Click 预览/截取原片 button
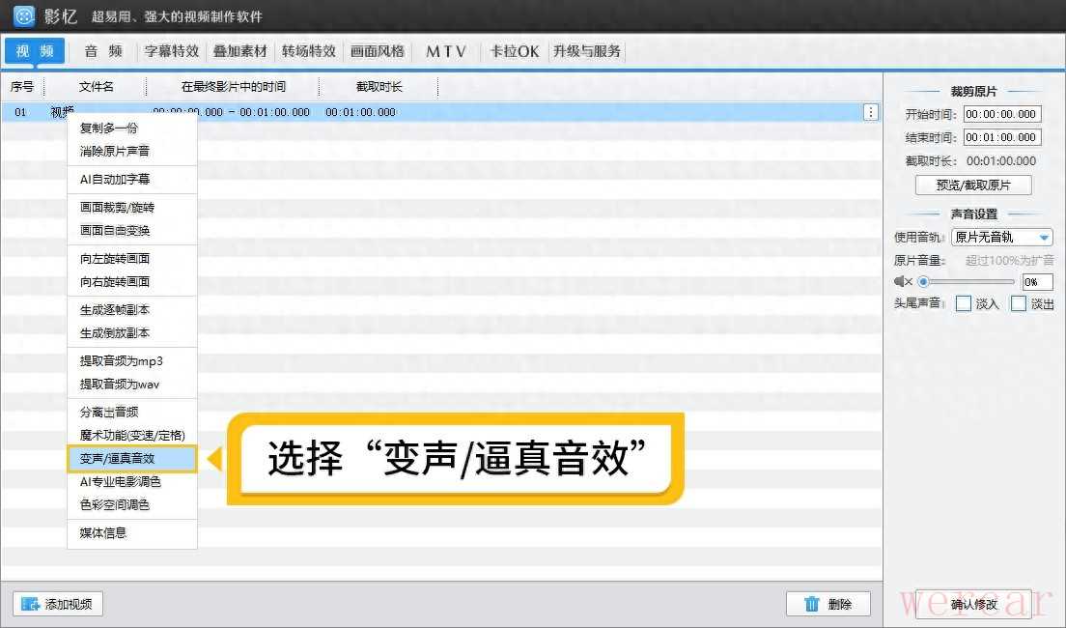The width and height of the screenshot is (1066, 628). point(973,186)
